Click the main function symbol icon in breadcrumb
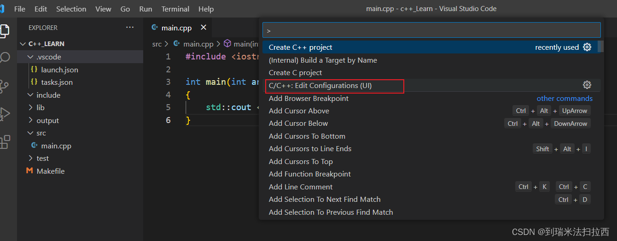 [x=227, y=44]
